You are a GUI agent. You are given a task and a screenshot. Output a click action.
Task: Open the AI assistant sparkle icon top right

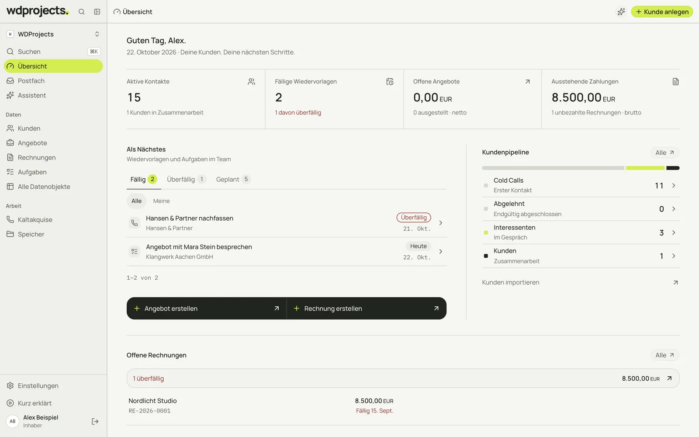pyautogui.click(x=621, y=12)
